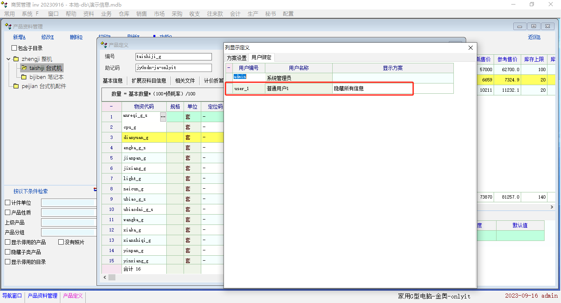Viewport: 561px width, 303px height.
Task: Click the peijian 台式机配件 folder icon
Action: tap(16, 86)
